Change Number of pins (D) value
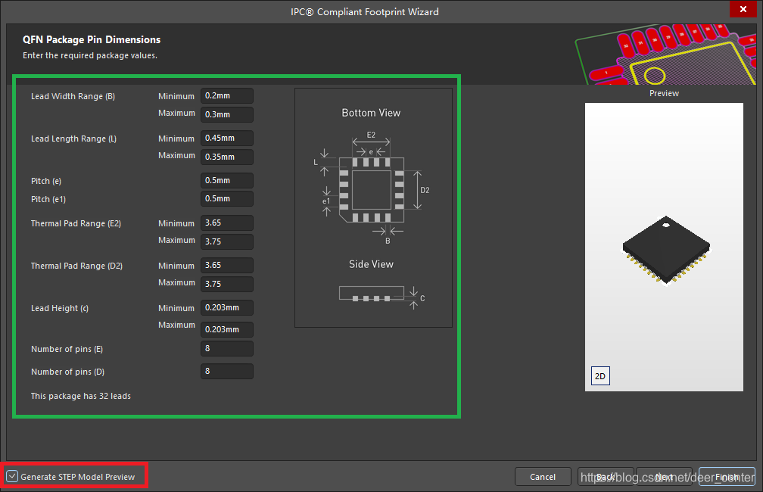The height and width of the screenshot is (492, 763). (x=227, y=372)
